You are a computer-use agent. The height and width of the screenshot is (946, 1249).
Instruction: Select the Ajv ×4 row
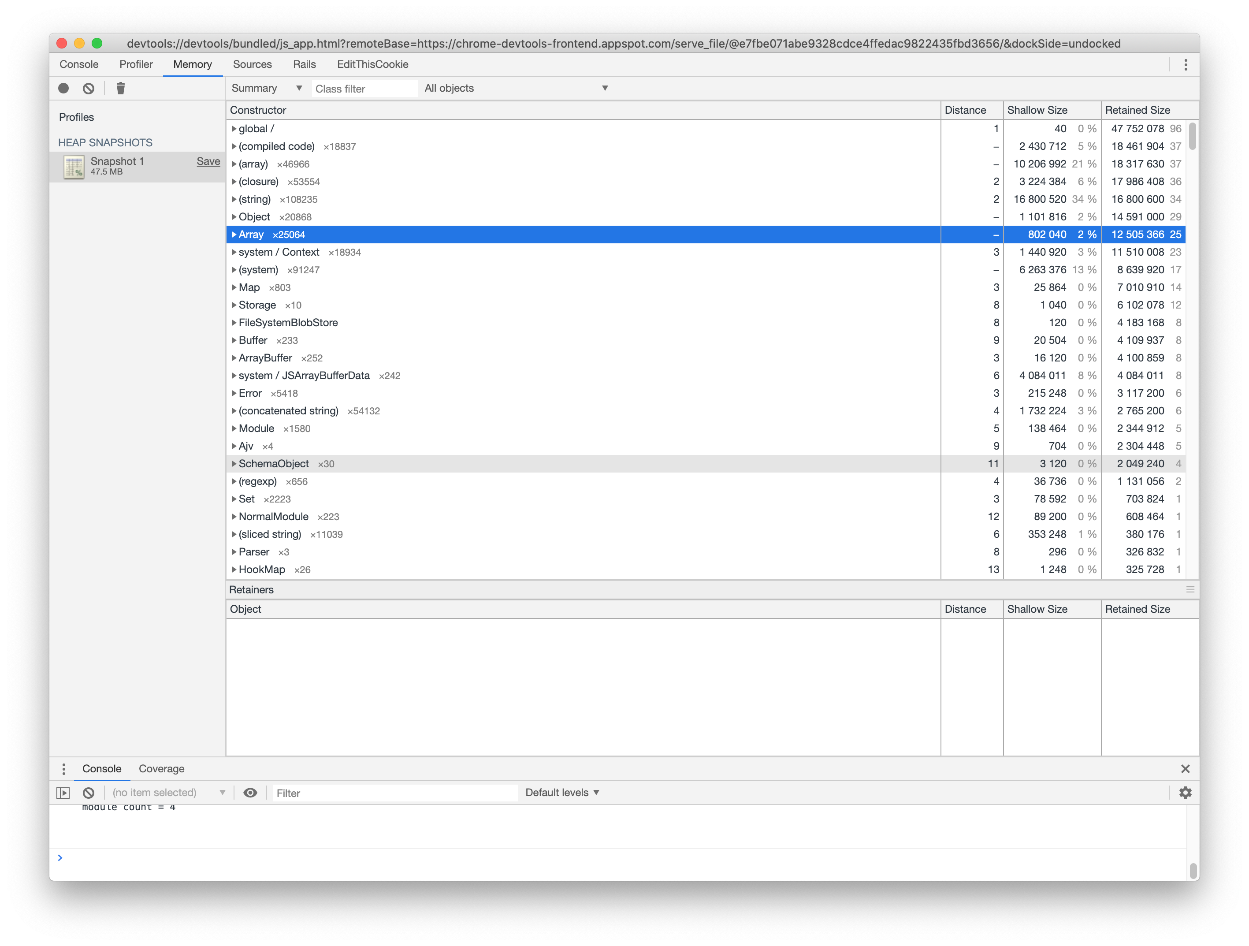(x=705, y=446)
